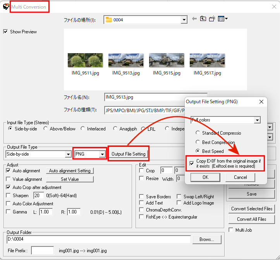Click the Gamma R value field
This screenshot has width=280, height=260.
click(x=74, y=212)
